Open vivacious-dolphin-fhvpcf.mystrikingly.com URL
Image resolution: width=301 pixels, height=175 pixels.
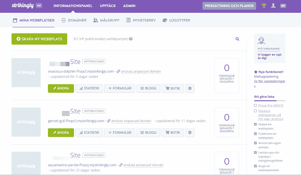tap(81, 71)
